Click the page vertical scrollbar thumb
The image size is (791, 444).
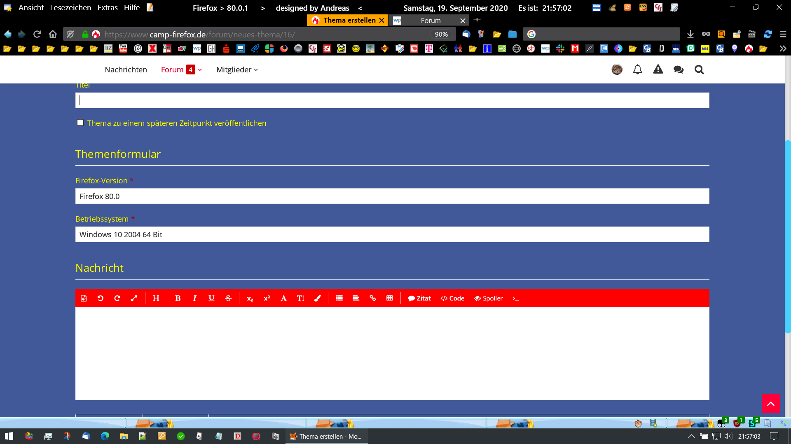click(788, 236)
